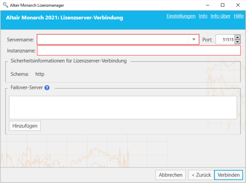
Task: Open the Info über link
Action: click(x=220, y=16)
